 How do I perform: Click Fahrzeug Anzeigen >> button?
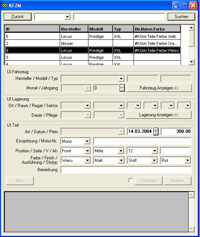point(159,88)
